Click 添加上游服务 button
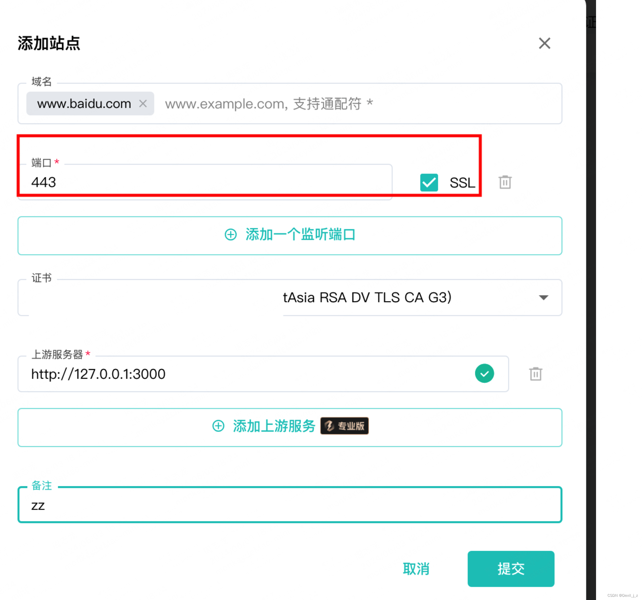642x600 pixels. [290, 427]
